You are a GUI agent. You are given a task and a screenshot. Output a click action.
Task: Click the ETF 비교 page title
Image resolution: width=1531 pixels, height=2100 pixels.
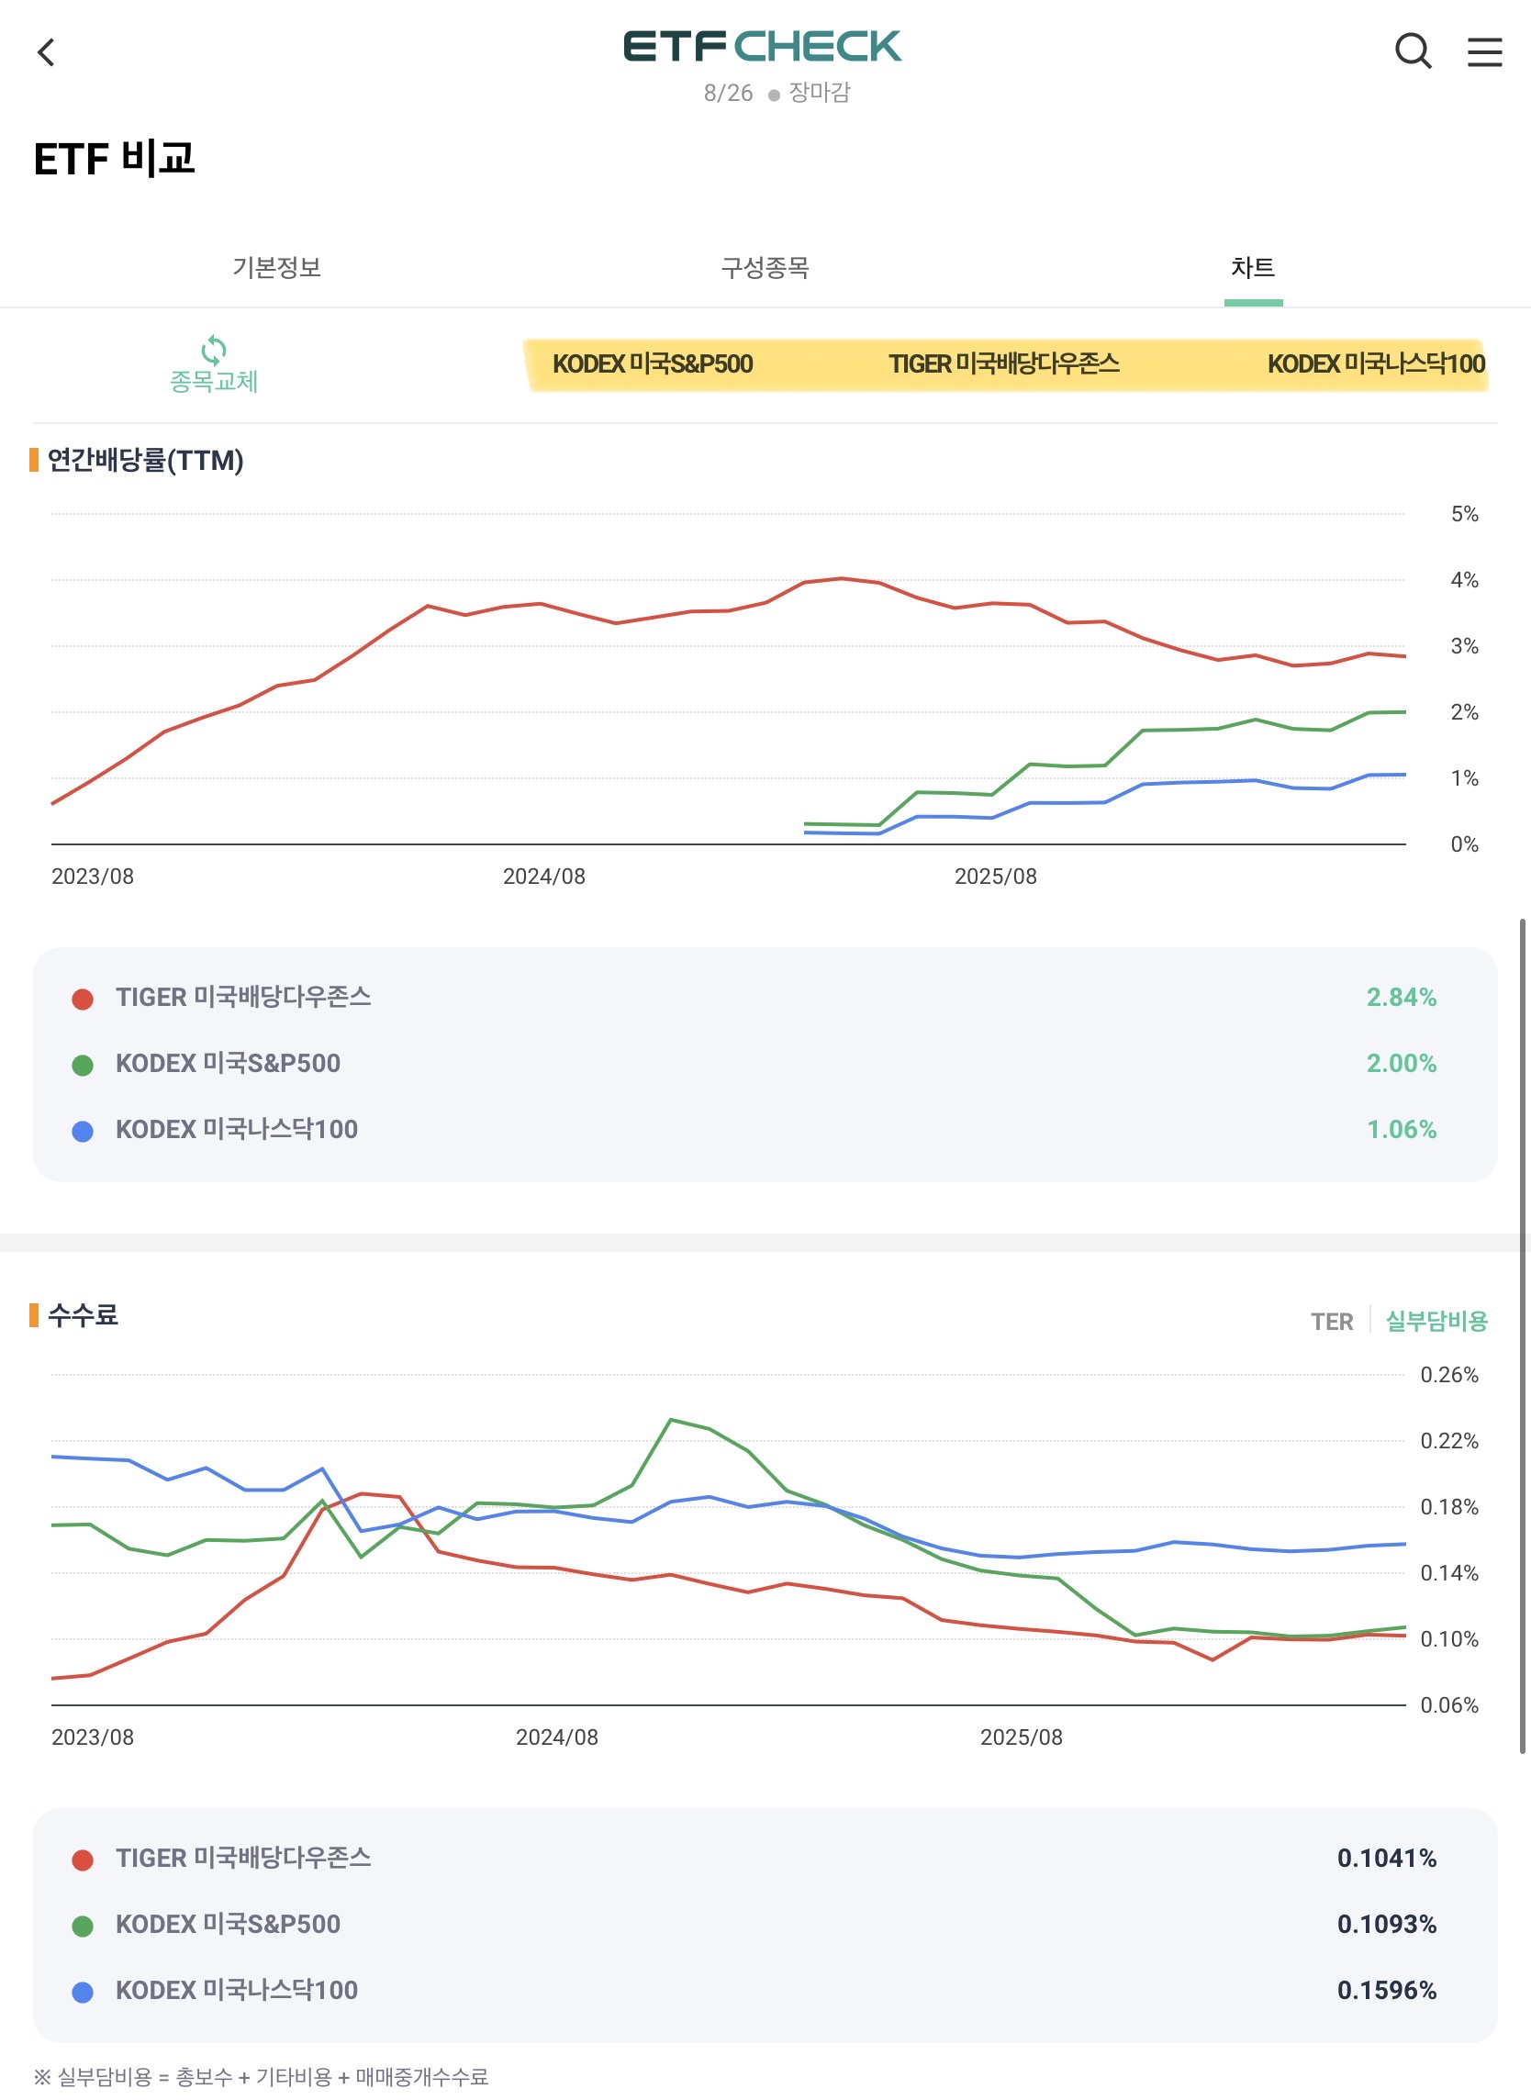point(114,159)
